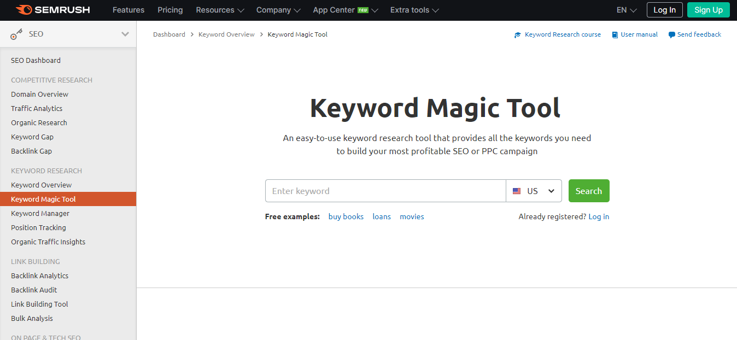Open the EN language selector
Image resolution: width=737 pixels, height=340 pixels.
626,10
